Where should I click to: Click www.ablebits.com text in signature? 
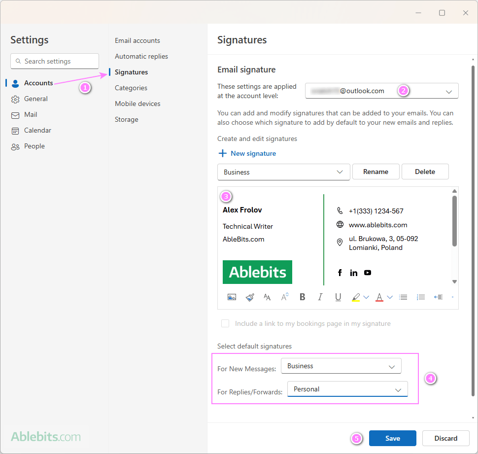point(378,225)
